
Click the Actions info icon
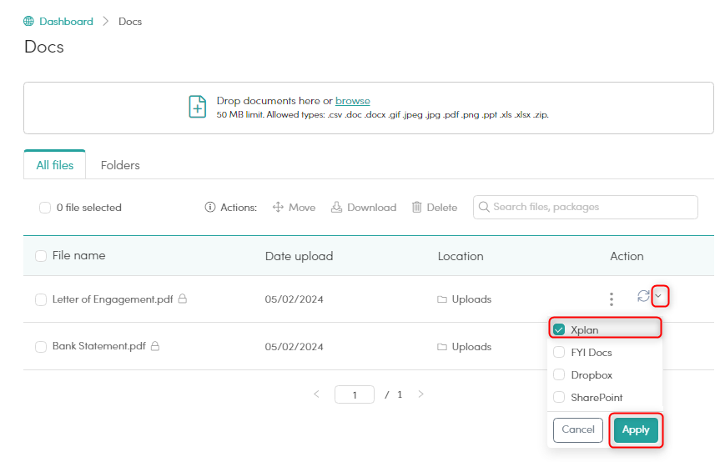tap(210, 208)
